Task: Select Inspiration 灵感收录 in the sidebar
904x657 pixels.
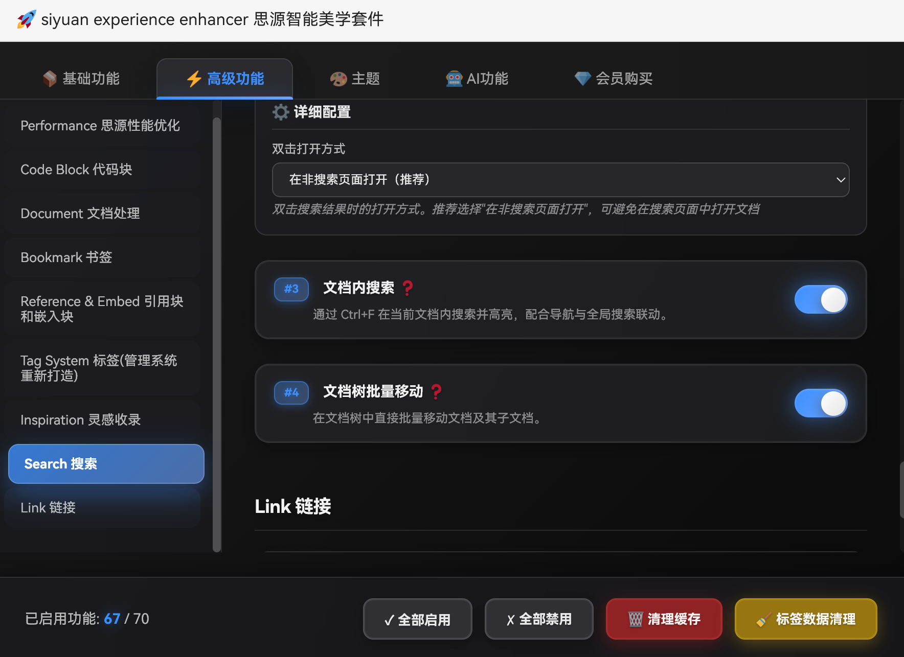Action: point(102,420)
